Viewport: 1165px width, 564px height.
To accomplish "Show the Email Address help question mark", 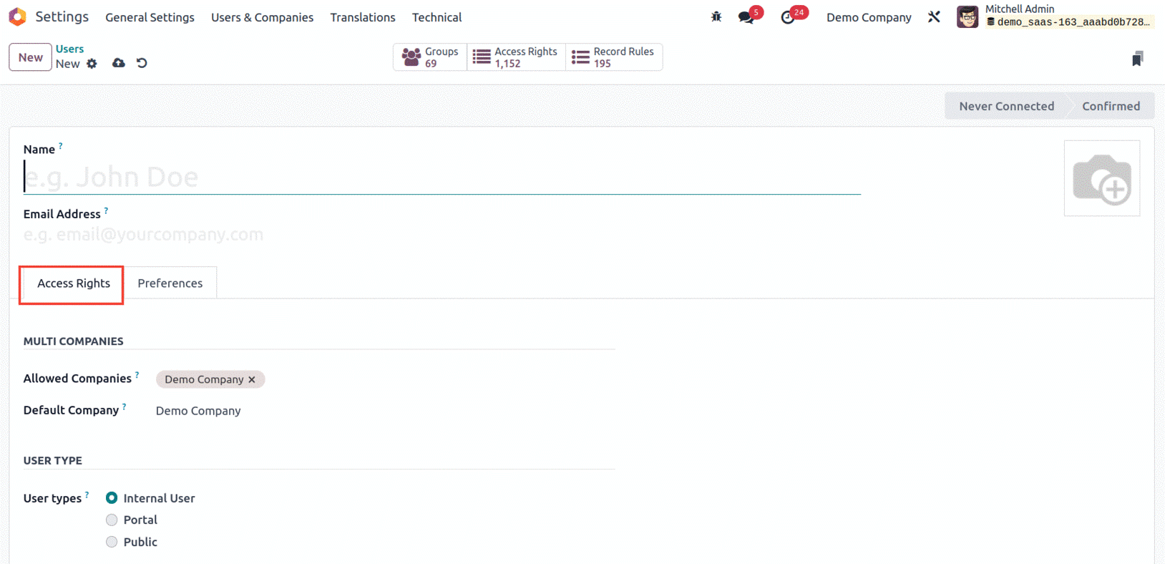I will tap(106, 210).
